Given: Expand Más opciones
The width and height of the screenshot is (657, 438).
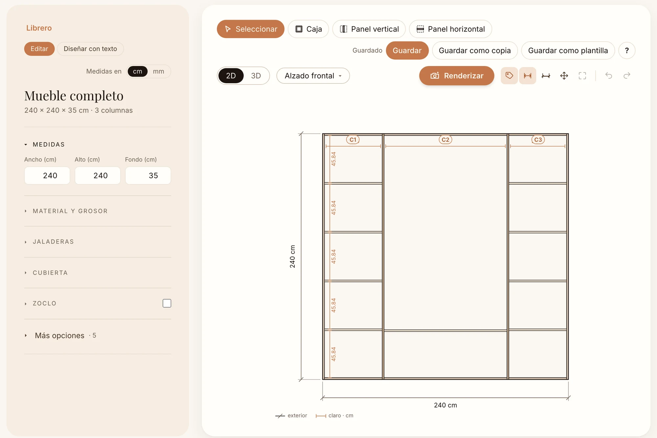Looking at the screenshot, I should click(x=60, y=335).
